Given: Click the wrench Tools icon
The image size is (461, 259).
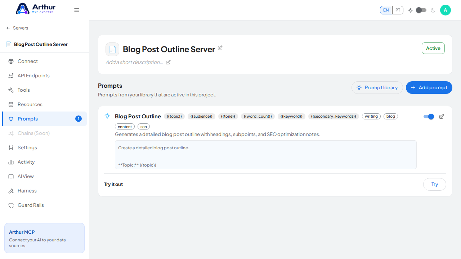Looking at the screenshot, I should coord(11,90).
